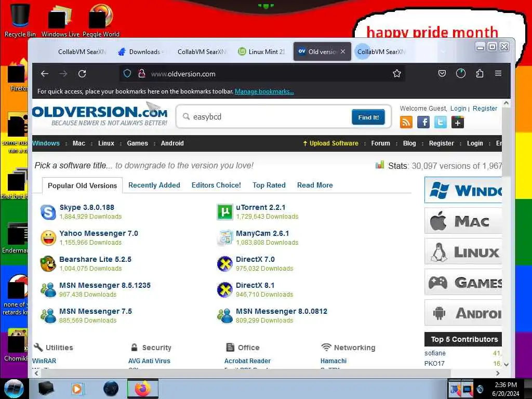Select Popular Old Versions tab
Screen dimensions: 532x399
point(82,185)
